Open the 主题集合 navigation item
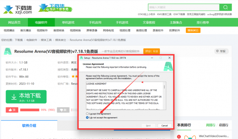The width and height of the screenshot is (238, 139). pos(176,23)
